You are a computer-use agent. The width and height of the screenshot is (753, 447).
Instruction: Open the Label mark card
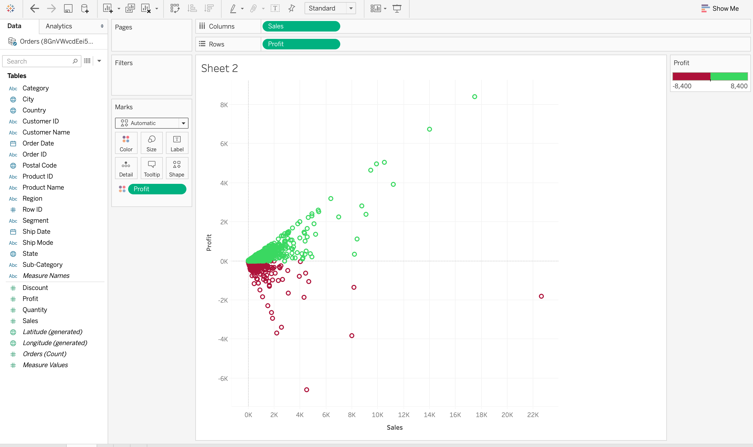(177, 143)
